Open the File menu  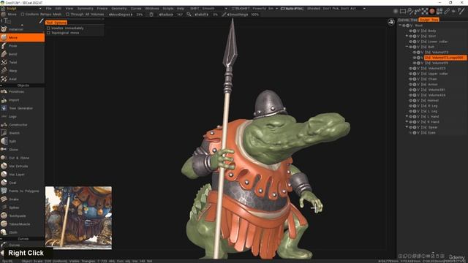[x=49, y=9]
